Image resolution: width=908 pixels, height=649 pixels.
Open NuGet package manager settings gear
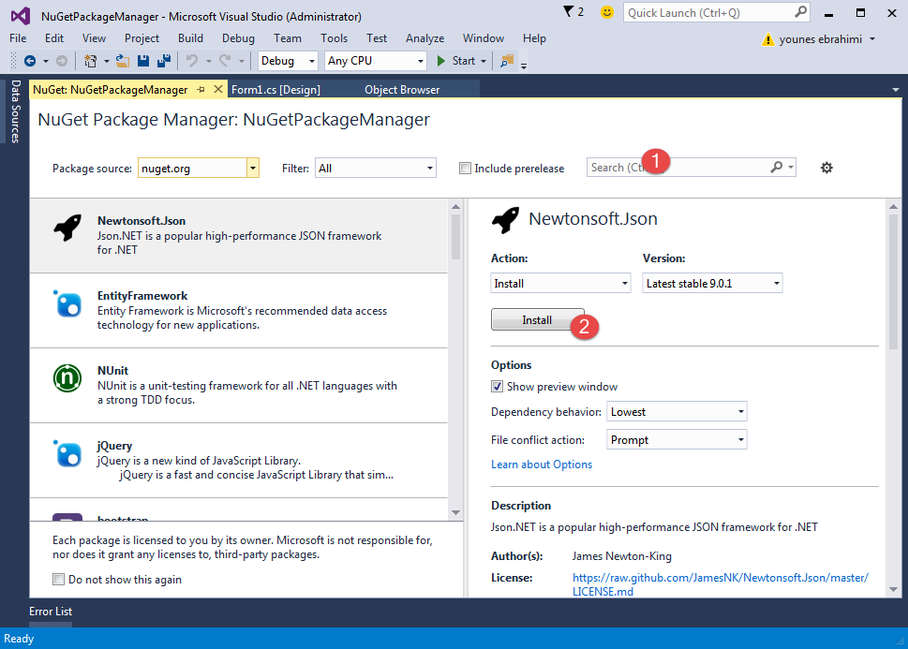point(826,167)
